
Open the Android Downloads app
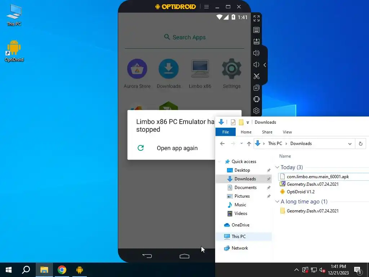tap(169, 74)
